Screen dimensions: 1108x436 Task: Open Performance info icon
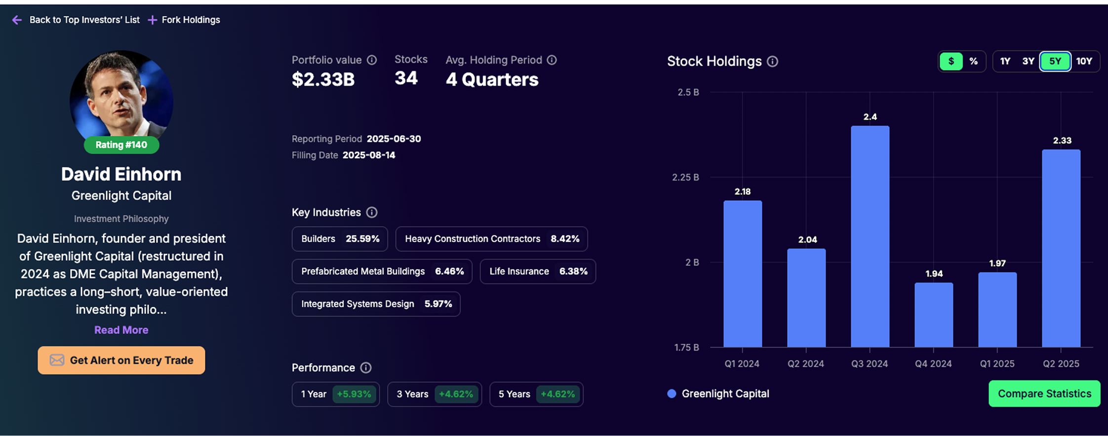(366, 367)
